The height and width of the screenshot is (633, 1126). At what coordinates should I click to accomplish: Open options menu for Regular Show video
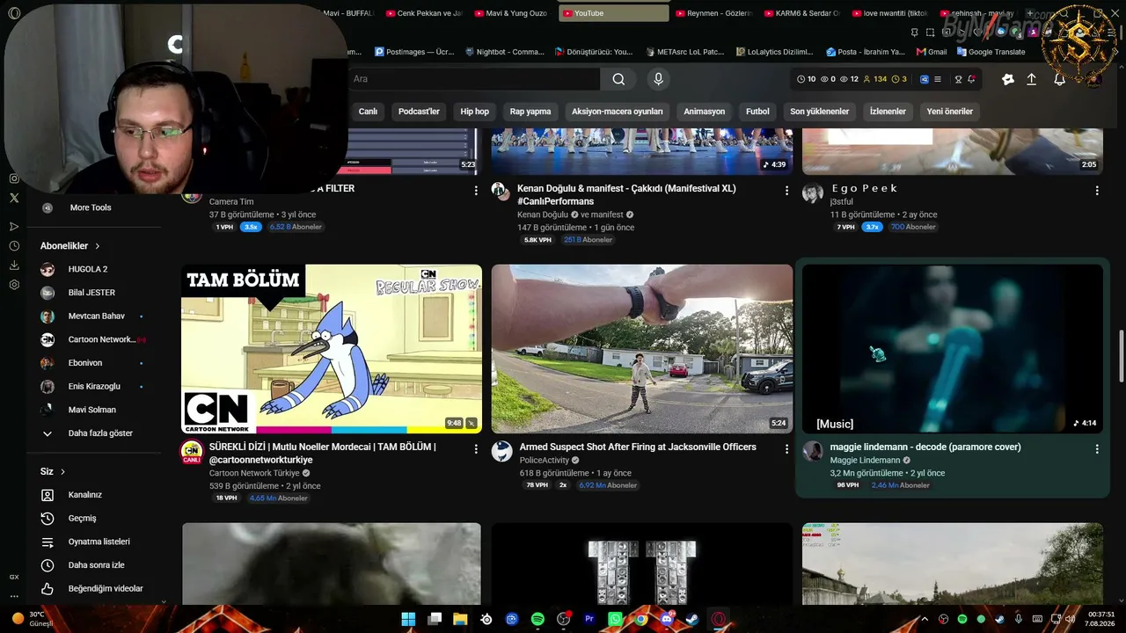coord(476,448)
